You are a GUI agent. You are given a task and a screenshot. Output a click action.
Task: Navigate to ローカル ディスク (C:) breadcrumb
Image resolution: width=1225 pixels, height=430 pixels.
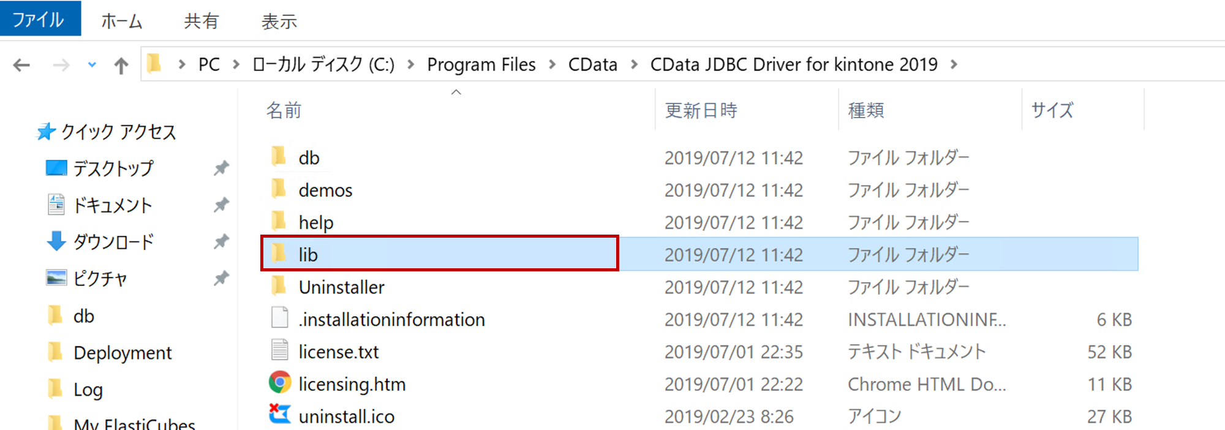(323, 64)
